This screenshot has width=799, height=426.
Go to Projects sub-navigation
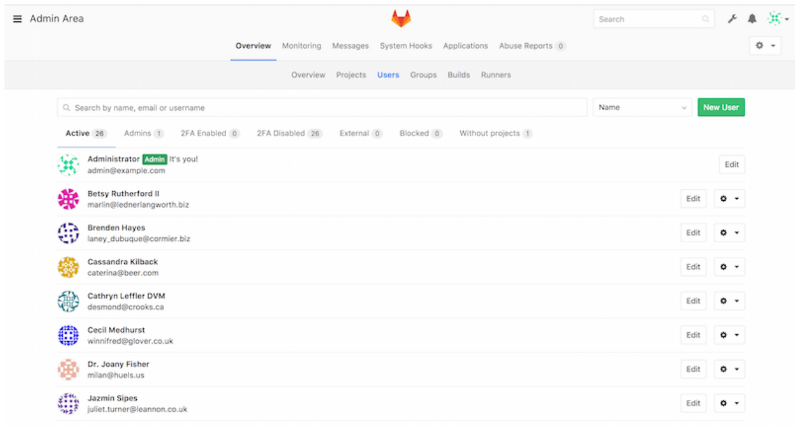click(351, 75)
